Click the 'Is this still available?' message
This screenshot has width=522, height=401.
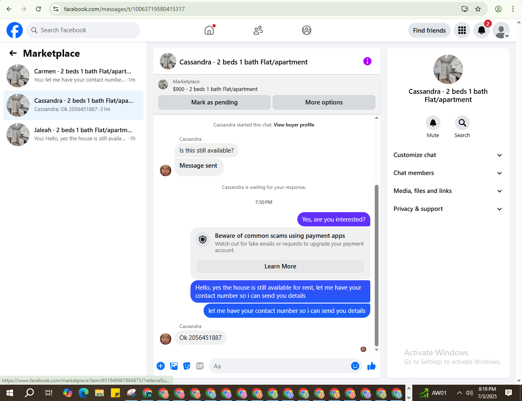point(206,151)
